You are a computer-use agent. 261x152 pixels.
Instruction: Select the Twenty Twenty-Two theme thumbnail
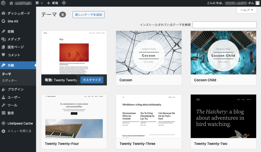[x=223, y=116]
